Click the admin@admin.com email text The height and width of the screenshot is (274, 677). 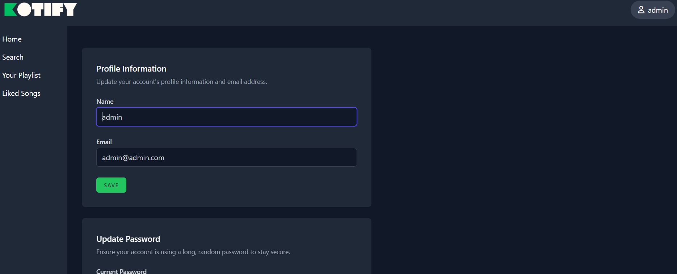pos(133,158)
